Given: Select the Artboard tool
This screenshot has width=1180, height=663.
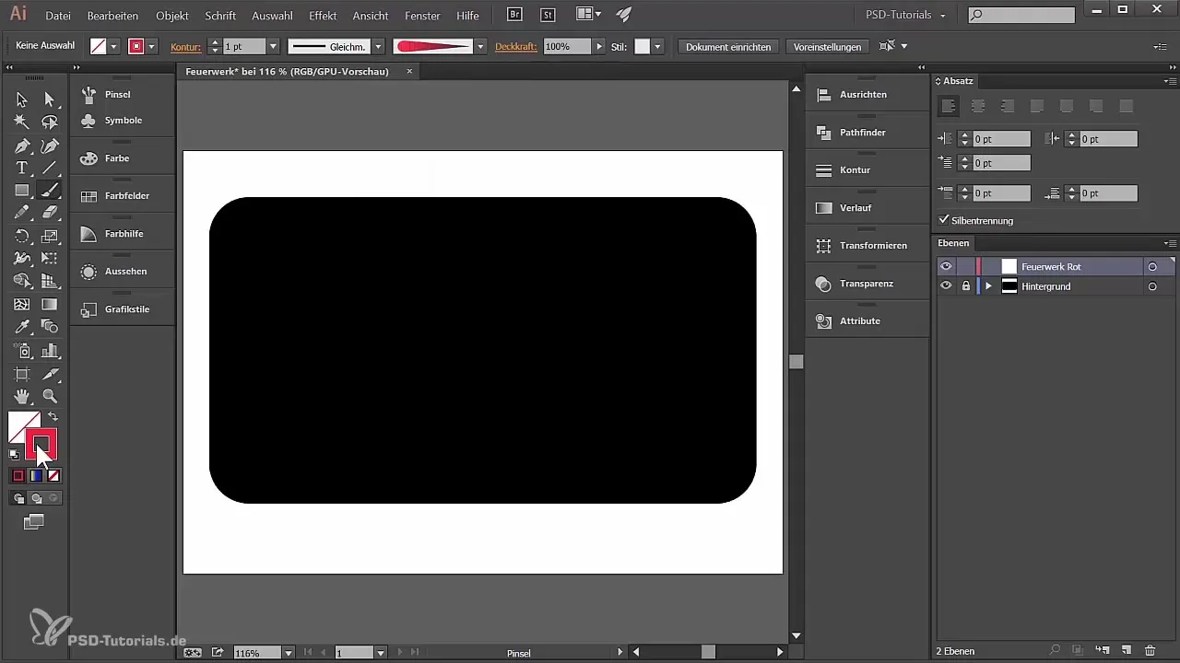Looking at the screenshot, I should click(x=21, y=374).
